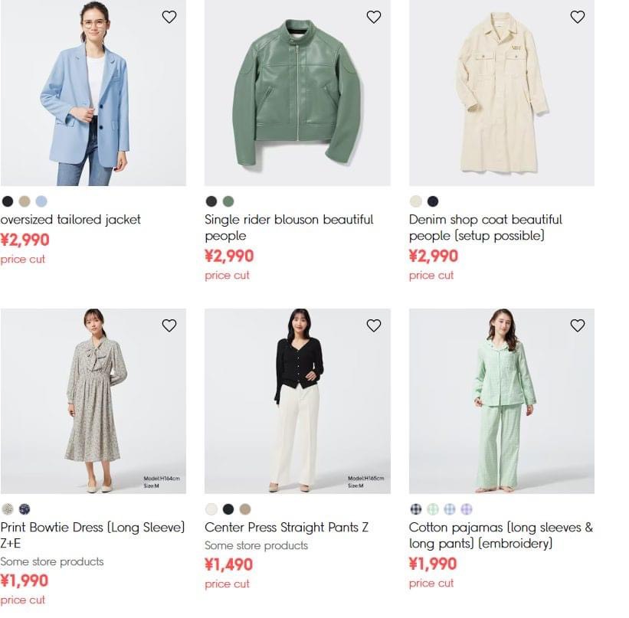629x618 pixels.
Task: Select black swatch for Center Press Pants
Action: point(228,509)
